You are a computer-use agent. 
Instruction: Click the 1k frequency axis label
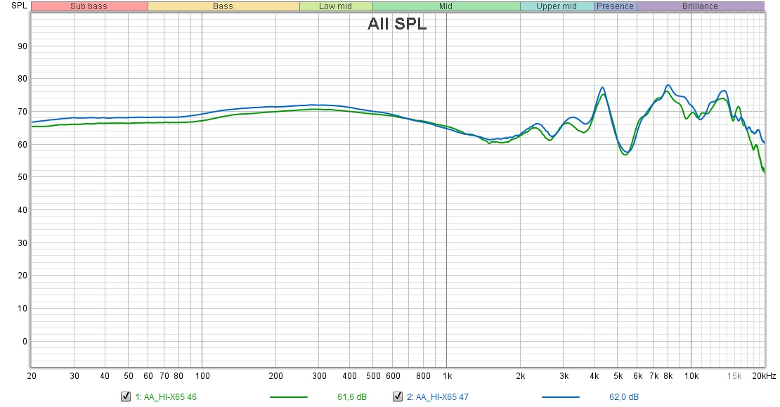tap(447, 376)
